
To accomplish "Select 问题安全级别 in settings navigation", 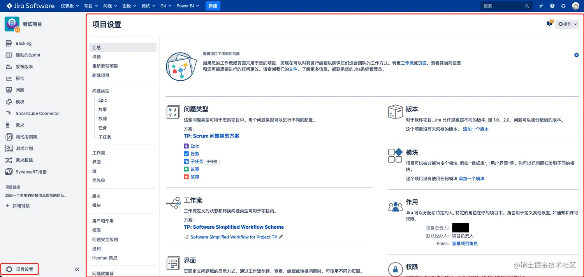I will click(105, 240).
